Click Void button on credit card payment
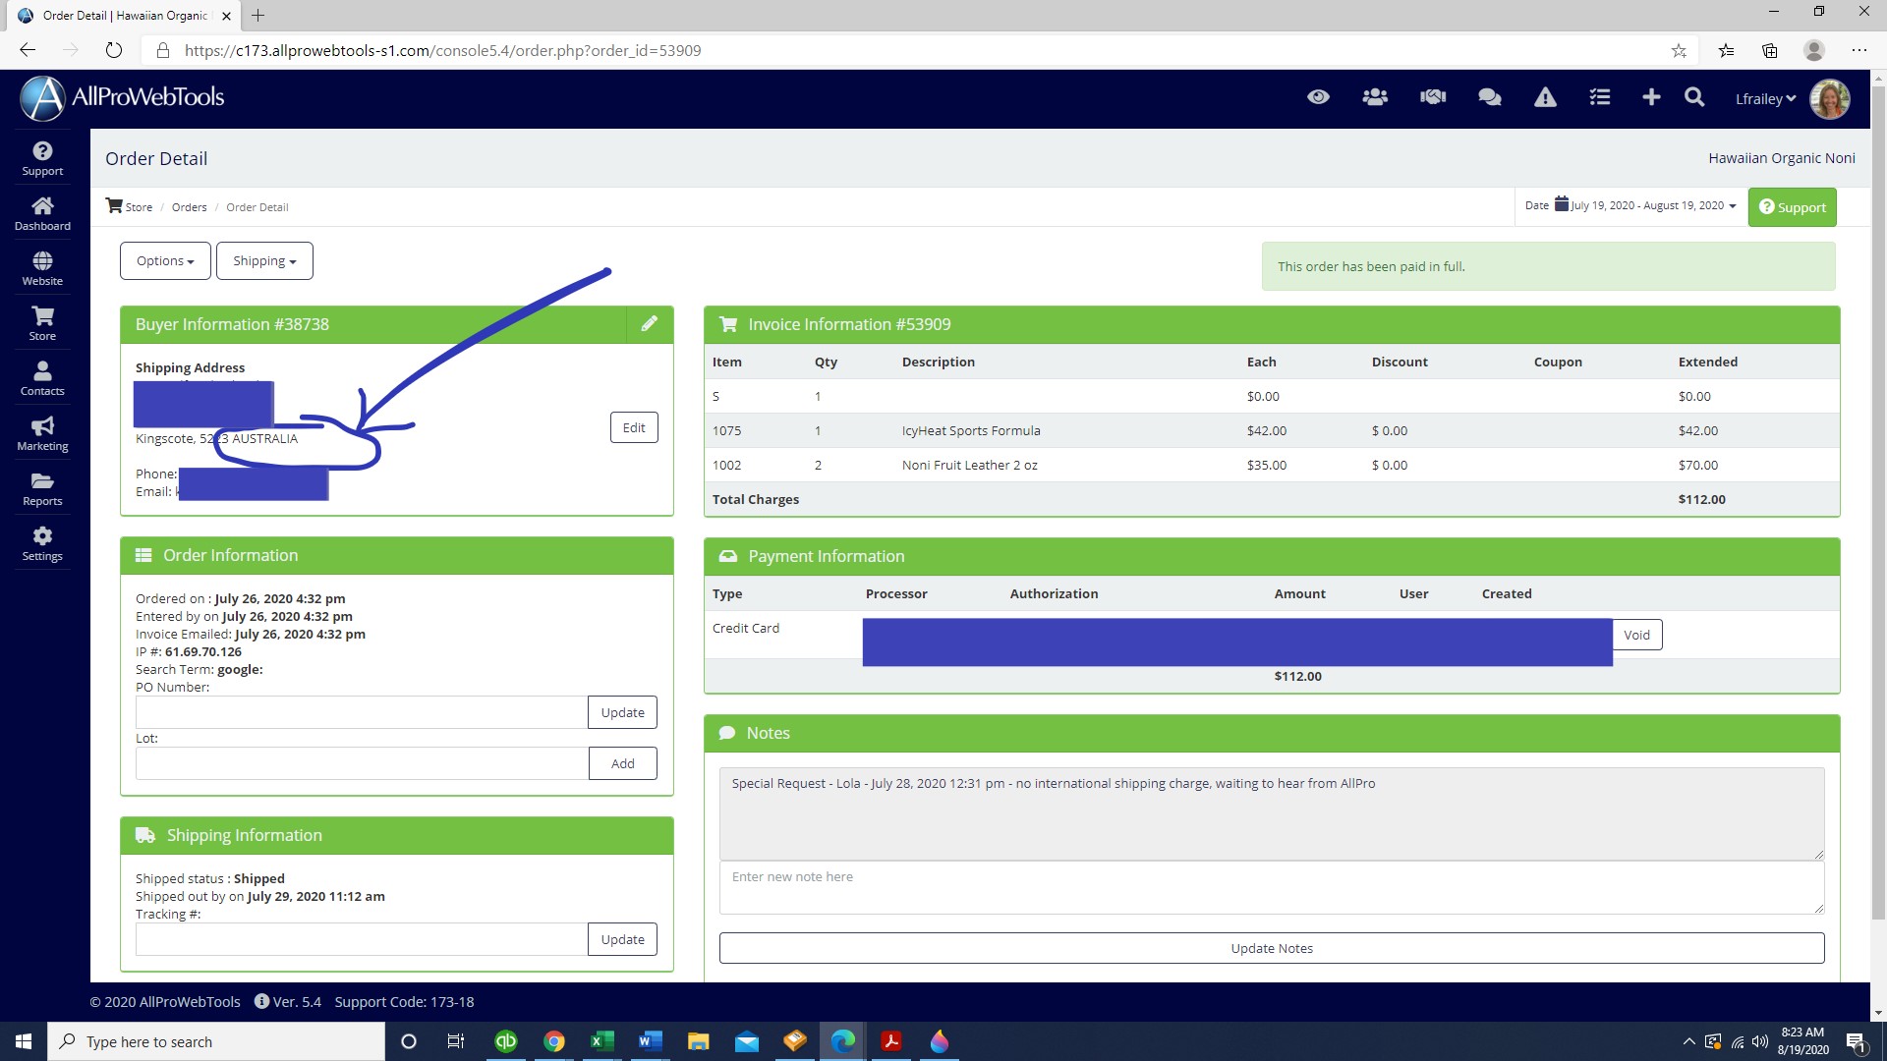This screenshot has height=1061, width=1887. pos(1636,636)
